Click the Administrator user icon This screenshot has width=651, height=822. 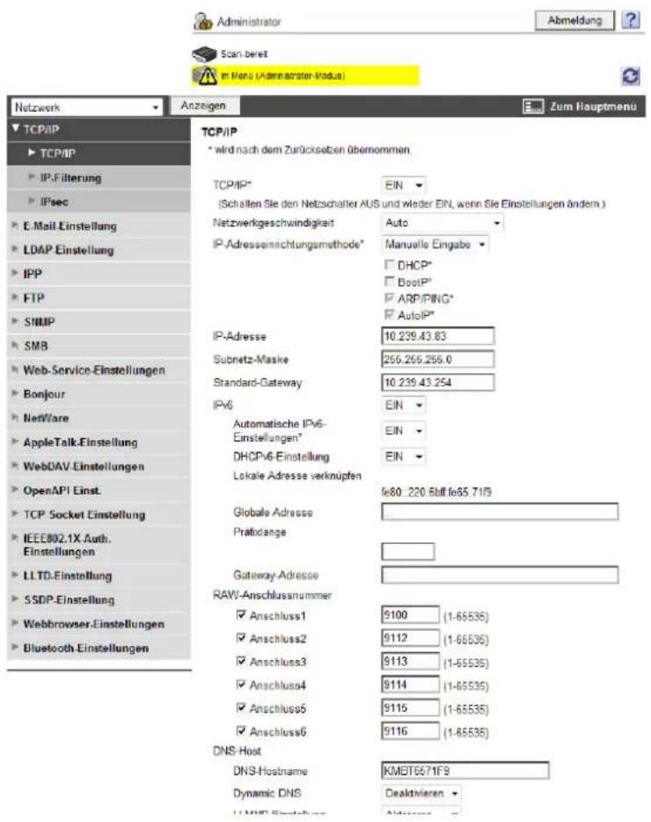click(x=202, y=21)
